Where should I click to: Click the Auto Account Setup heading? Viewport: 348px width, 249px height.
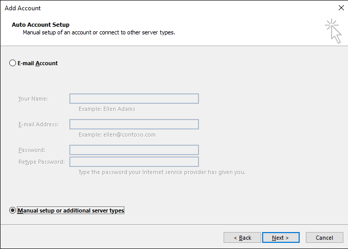click(x=41, y=25)
